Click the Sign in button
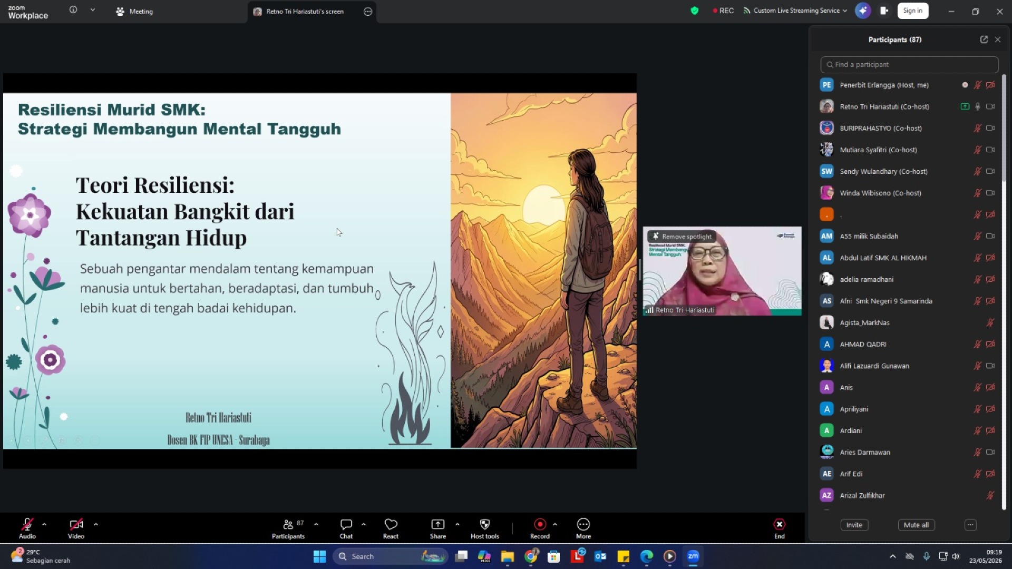Viewport: 1012px width, 569px height. coord(913,11)
